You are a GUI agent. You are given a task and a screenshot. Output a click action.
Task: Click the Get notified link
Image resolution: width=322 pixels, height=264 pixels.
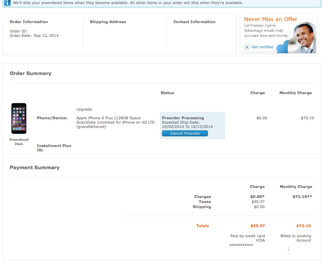click(x=262, y=47)
